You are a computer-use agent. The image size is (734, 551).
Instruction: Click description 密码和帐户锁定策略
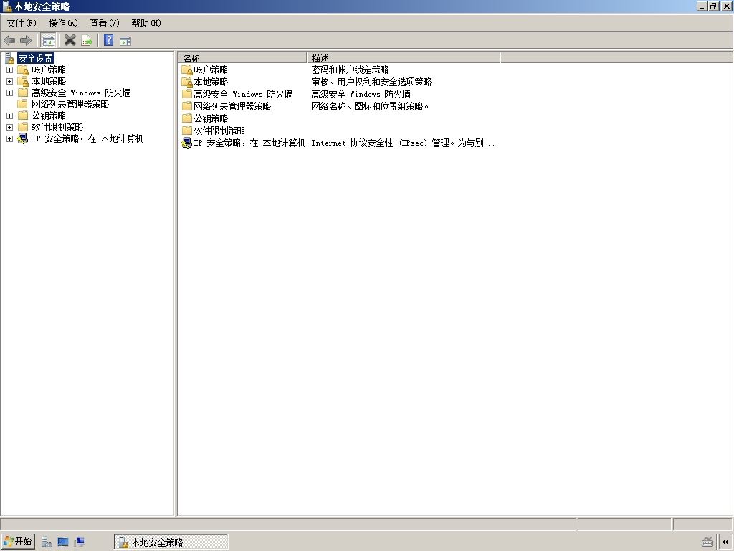pyautogui.click(x=350, y=70)
